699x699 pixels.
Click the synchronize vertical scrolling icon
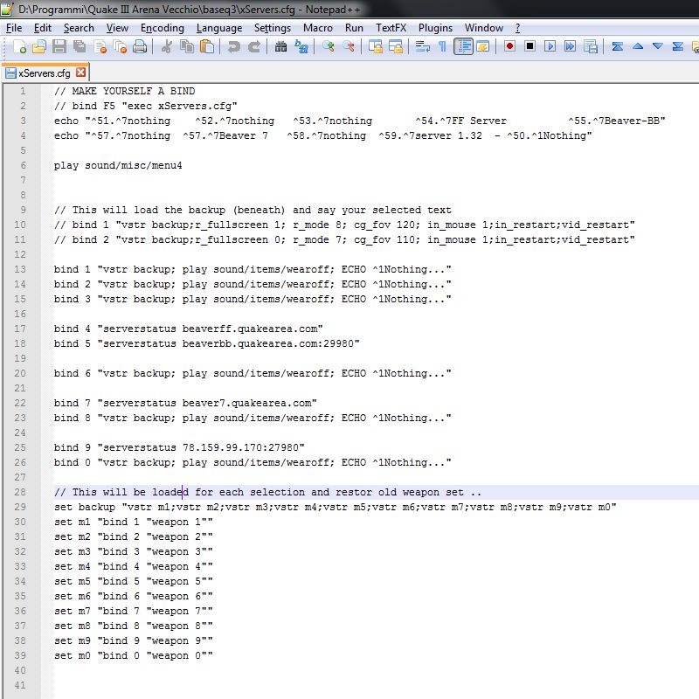pyautogui.click(x=376, y=46)
